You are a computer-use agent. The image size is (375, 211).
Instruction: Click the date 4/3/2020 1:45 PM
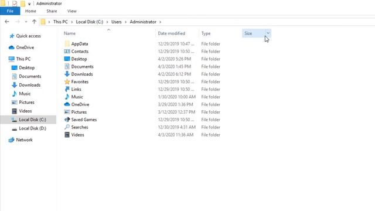[175, 66]
